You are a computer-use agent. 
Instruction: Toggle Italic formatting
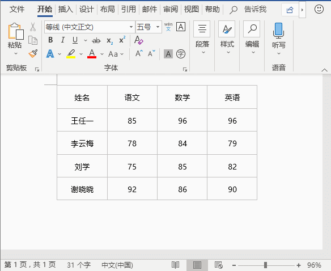[x=63, y=40]
